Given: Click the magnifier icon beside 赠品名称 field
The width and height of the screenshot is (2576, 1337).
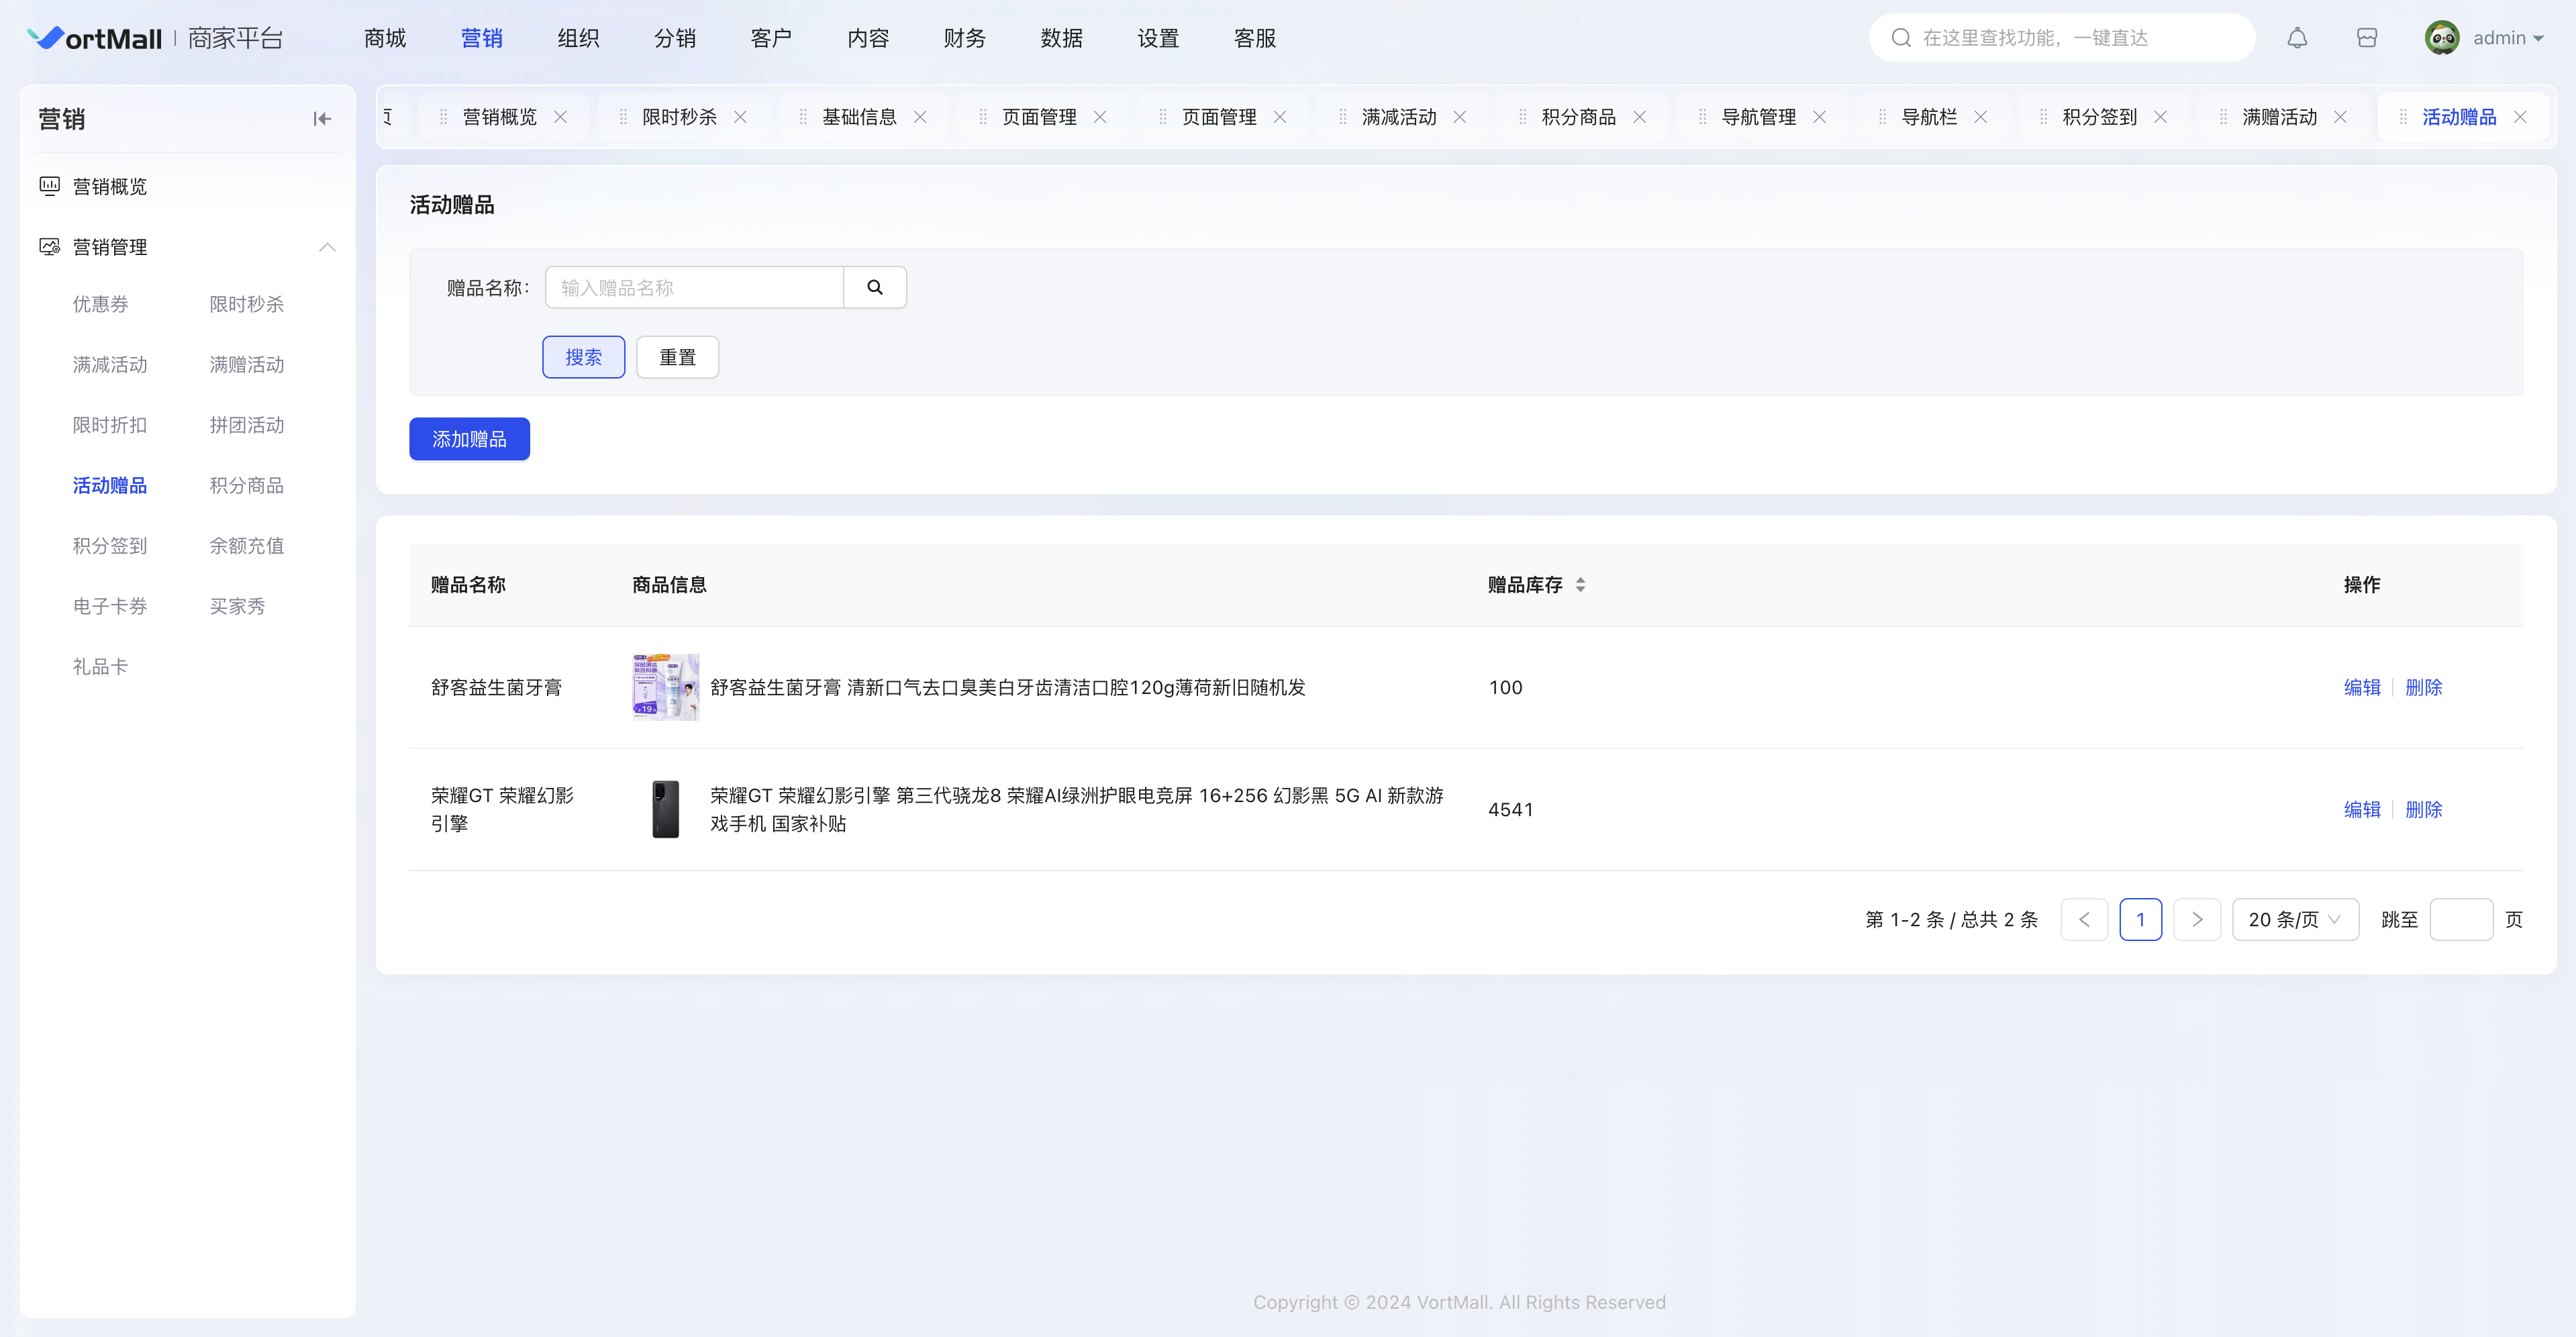Looking at the screenshot, I should pos(875,288).
